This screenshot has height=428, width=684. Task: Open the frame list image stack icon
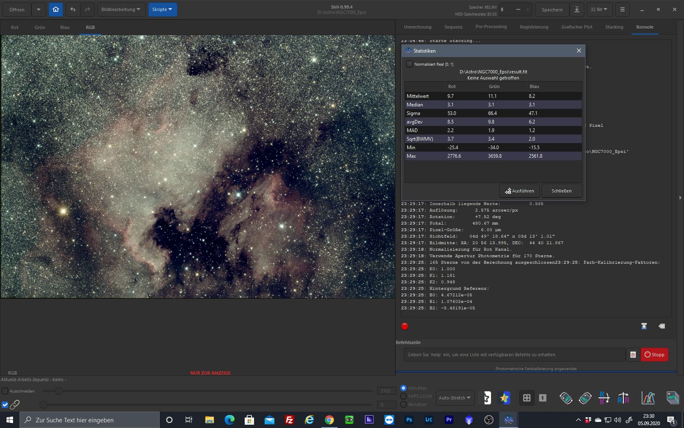click(673, 398)
